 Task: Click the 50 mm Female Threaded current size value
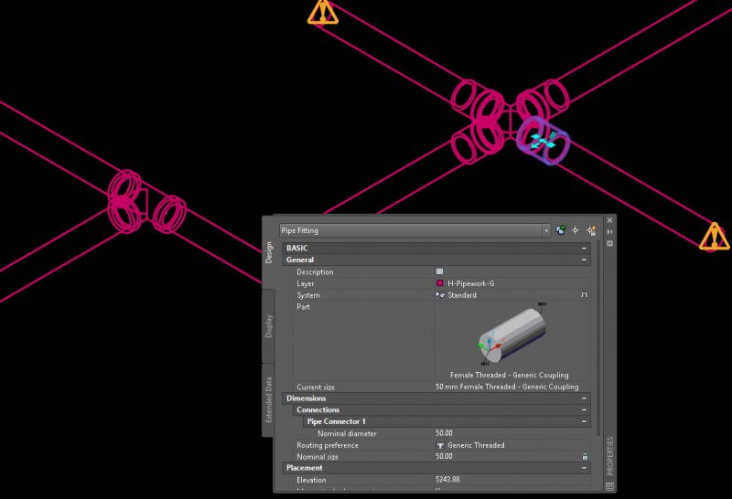[507, 387]
